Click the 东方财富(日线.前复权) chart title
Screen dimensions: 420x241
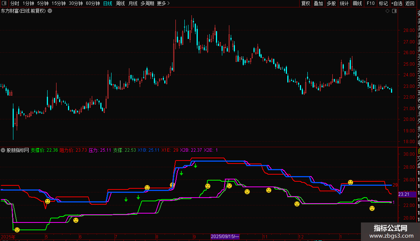pyautogui.click(x=23, y=11)
